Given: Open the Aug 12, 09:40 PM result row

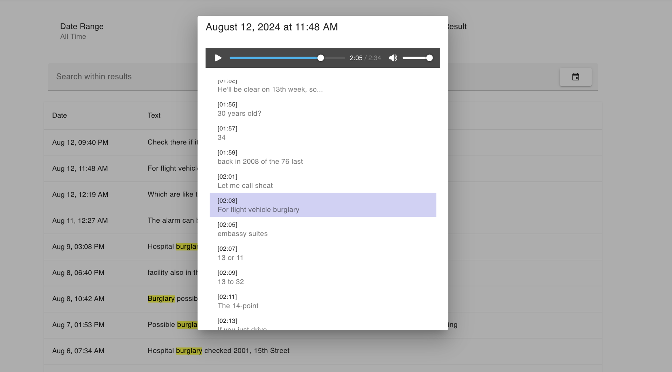Looking at the screenshot, I should click(80, 142).
